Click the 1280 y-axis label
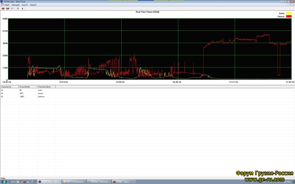 (x=5, y=68)
